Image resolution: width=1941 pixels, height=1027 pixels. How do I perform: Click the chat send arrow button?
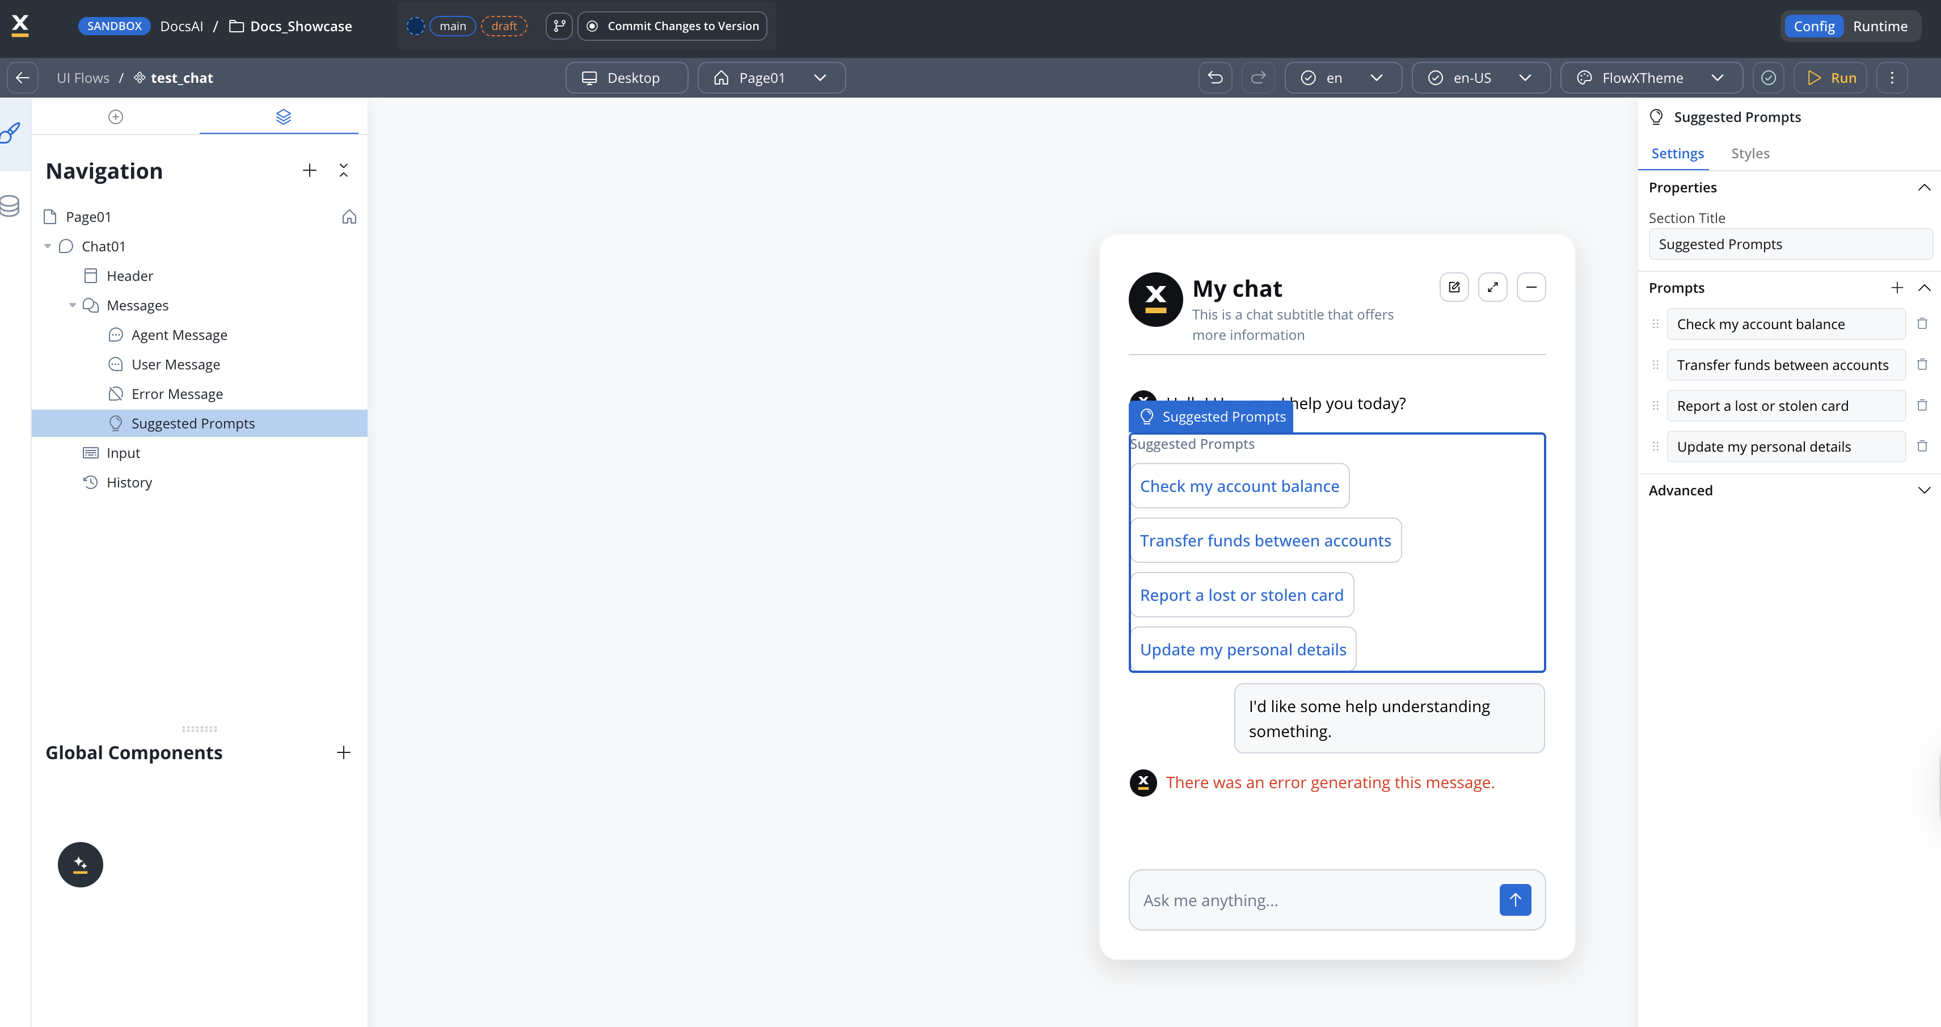[x=1514, y=900]
